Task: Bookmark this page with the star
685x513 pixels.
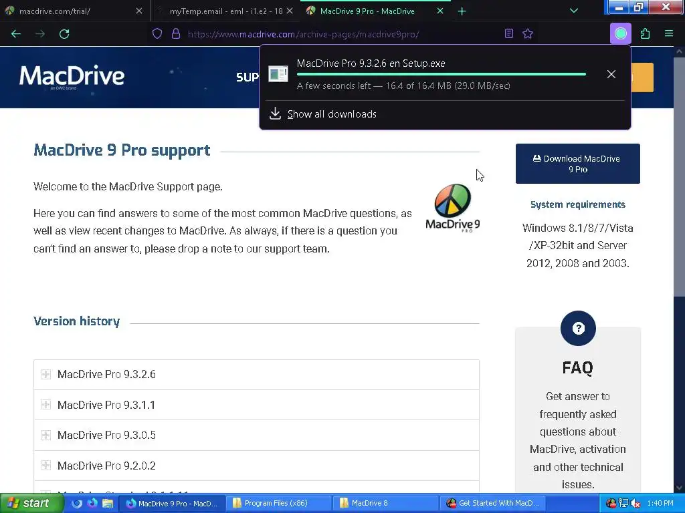Action: [x=528, y=33]
